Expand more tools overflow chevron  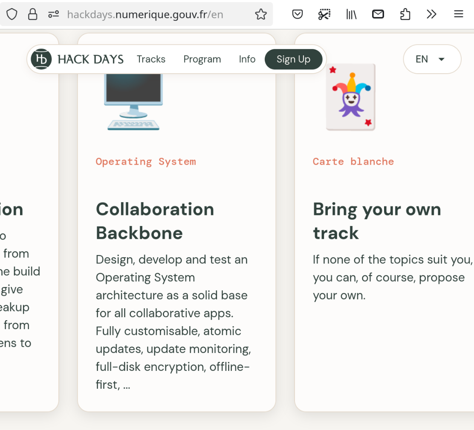pyautogui.click(x=431, y=14)
